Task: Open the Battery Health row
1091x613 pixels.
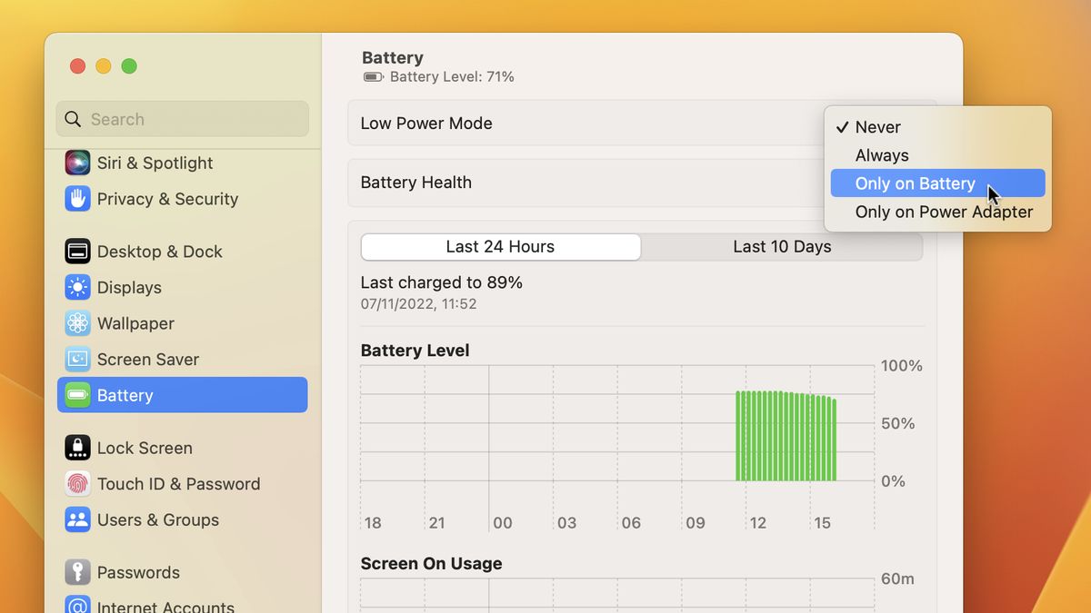Action: click(x=582, y=183)
